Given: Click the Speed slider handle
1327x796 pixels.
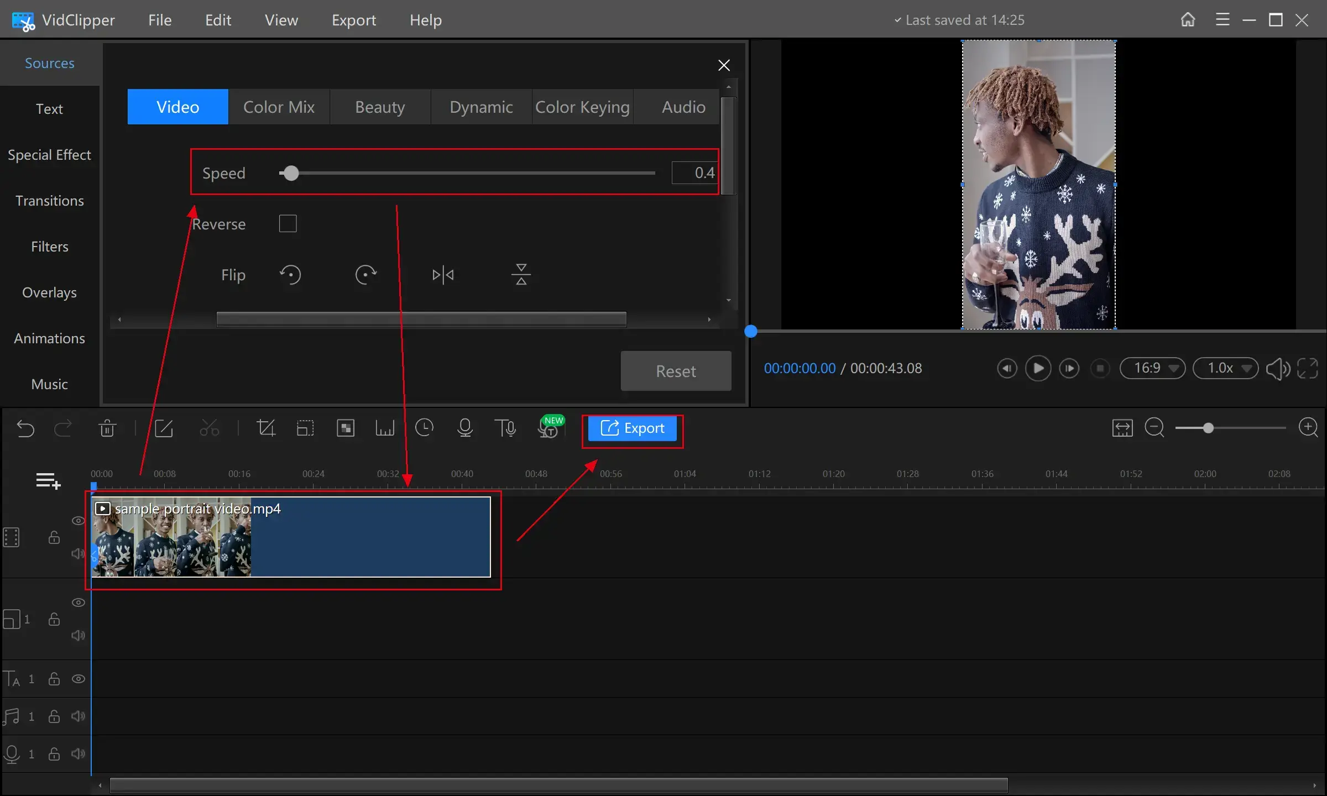Looking at the screenshot, I should 291,174.
